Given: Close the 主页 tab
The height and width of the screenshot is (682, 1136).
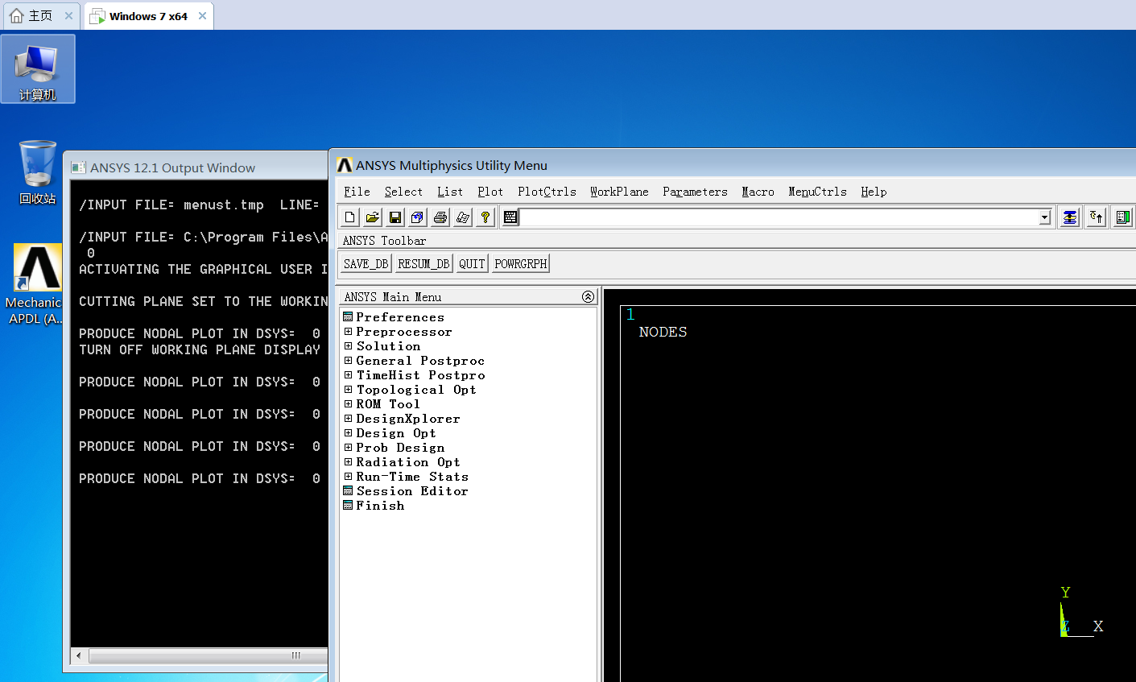Looking at the screenshot, I should tap(68, 15).
